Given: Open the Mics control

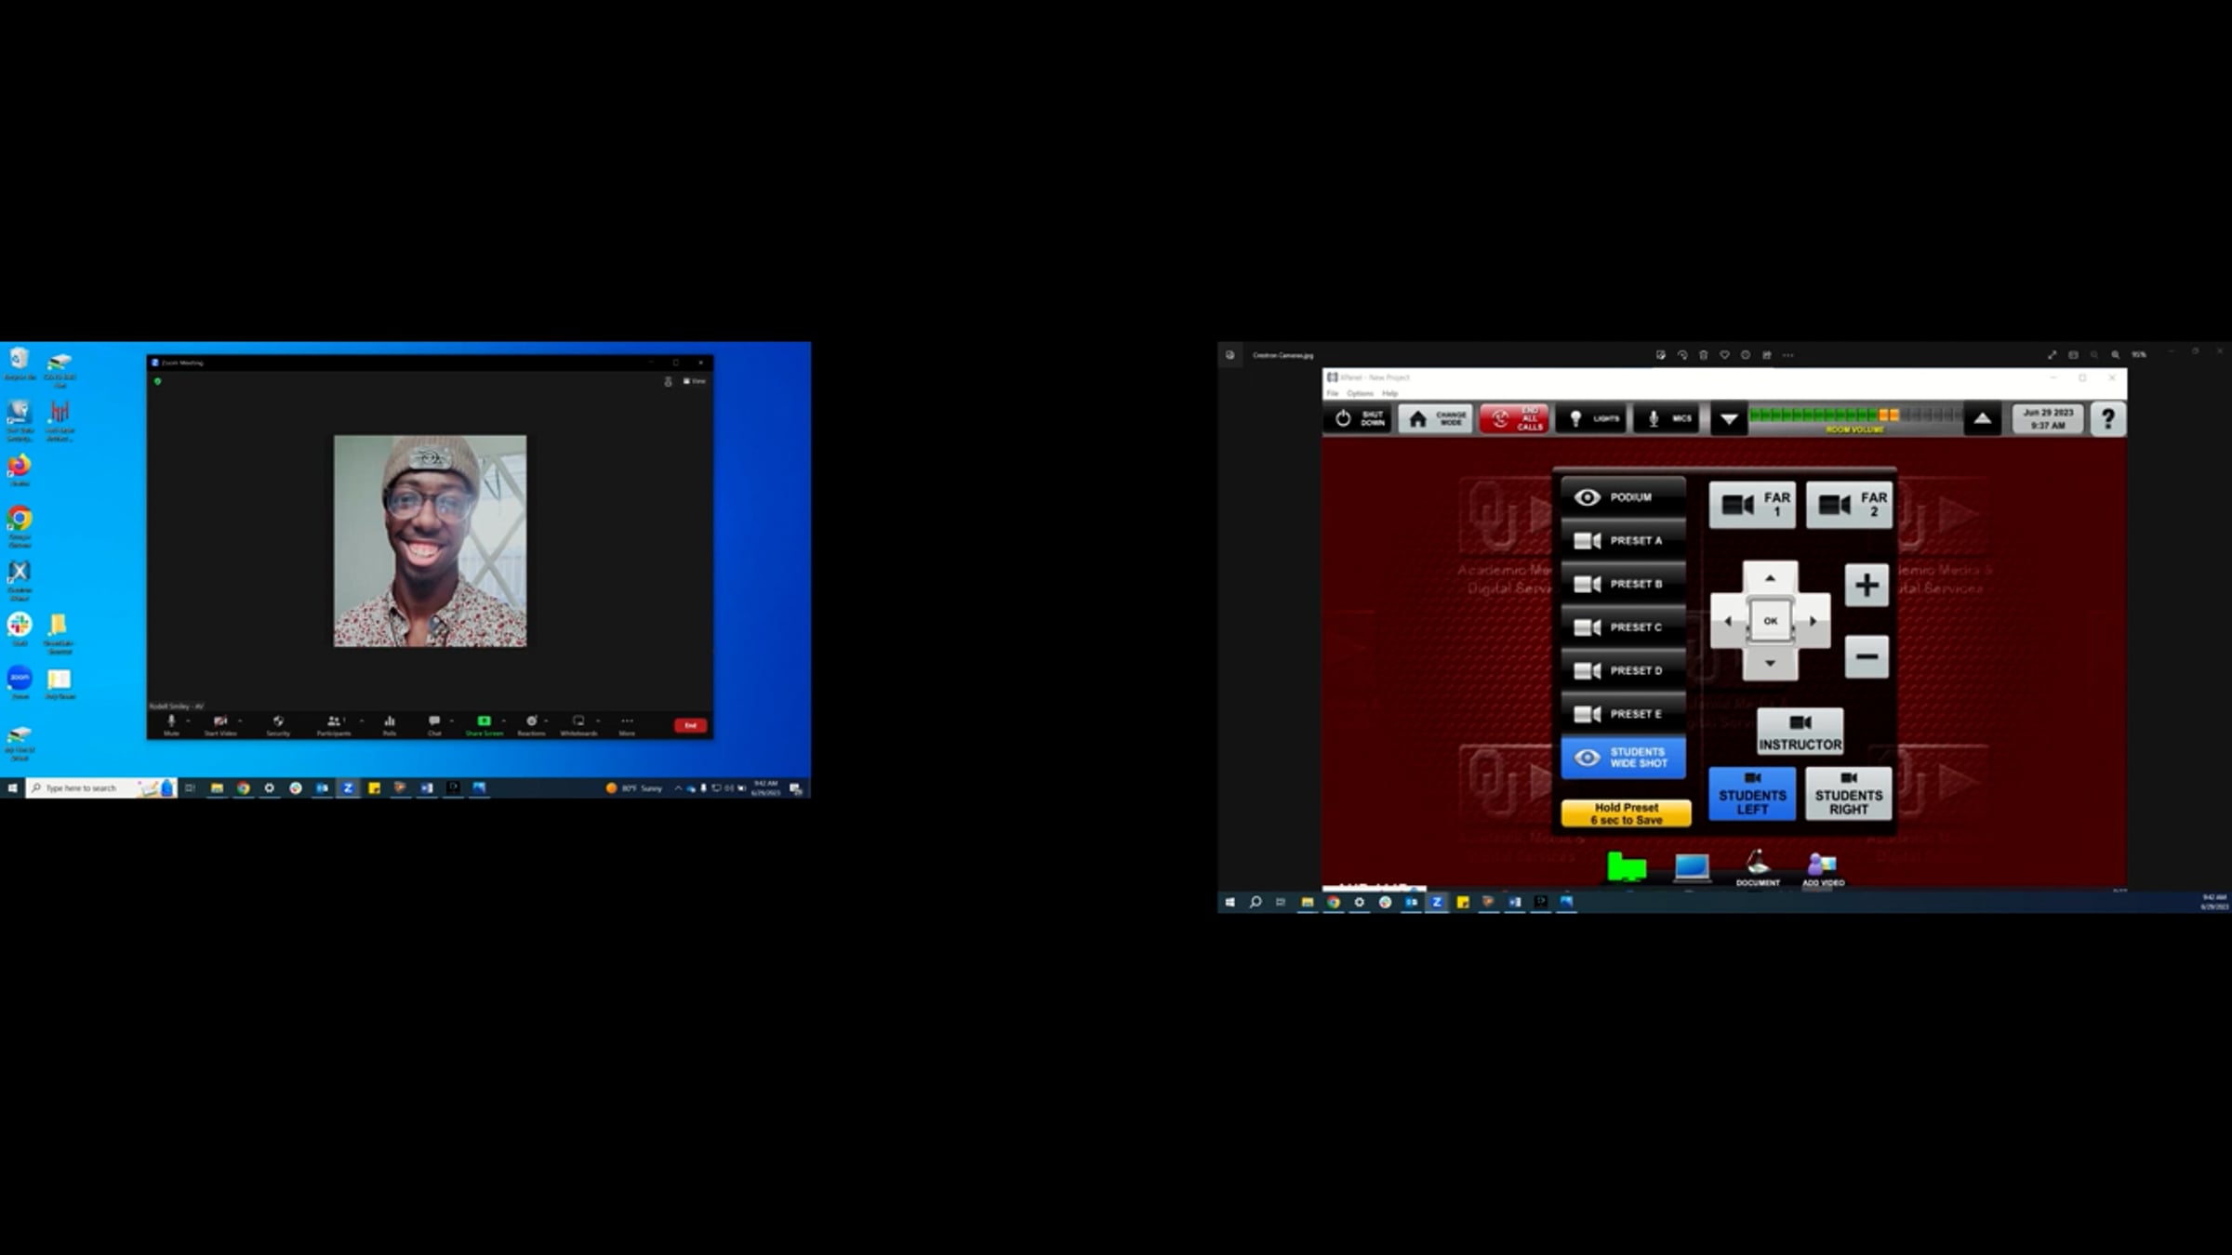Looking at the screenshot, I should (1668, 419).
